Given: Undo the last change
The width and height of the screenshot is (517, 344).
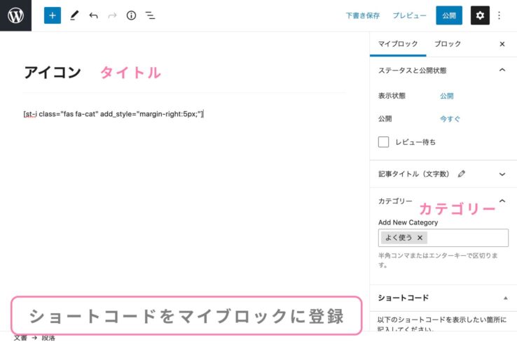Looking at the screenshot, I should click(x=94, y=15).
